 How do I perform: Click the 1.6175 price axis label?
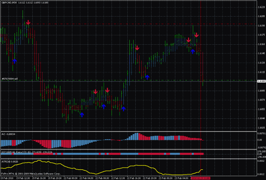(261, 35)
